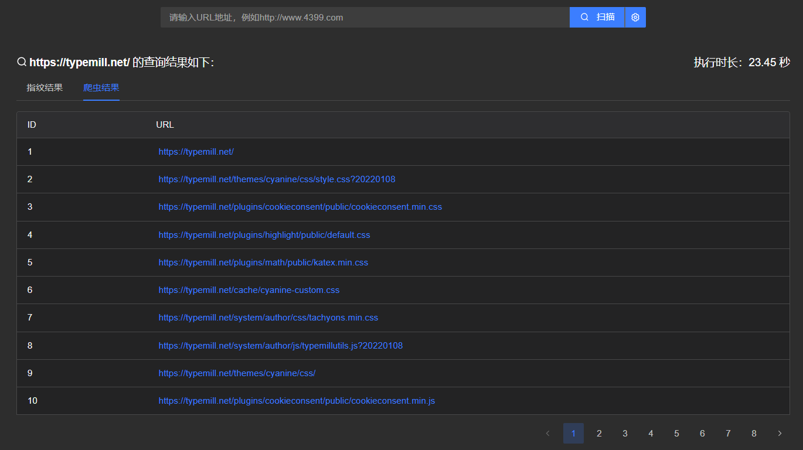803x450 pixels.
Task: Open the typemillutils.js?20220108 link
Action: tap(281, 346)
